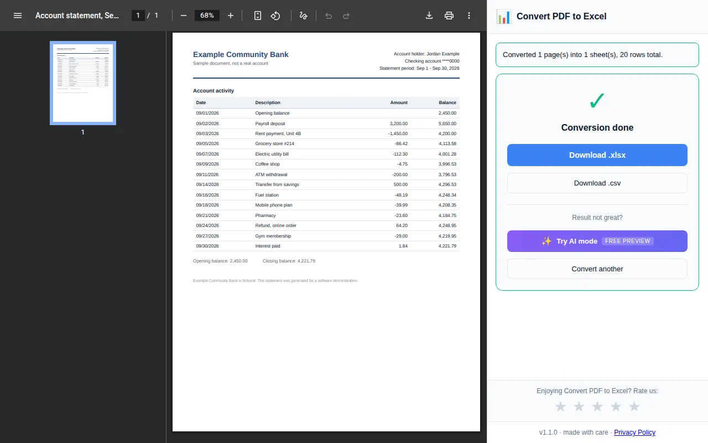The width and height of the screenshot is (708, 443).
Task: Click the Conversion done checkmark
Action: (597, 101)
